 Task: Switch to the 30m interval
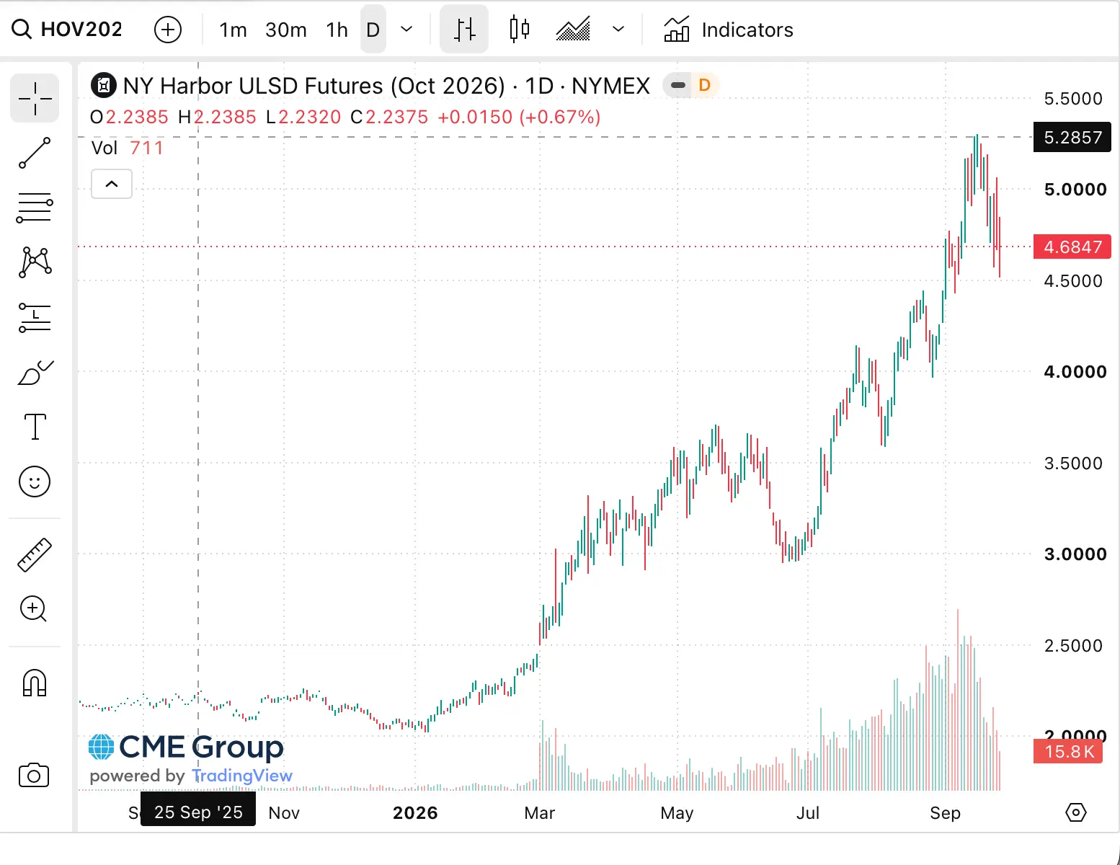coord(286,30)
